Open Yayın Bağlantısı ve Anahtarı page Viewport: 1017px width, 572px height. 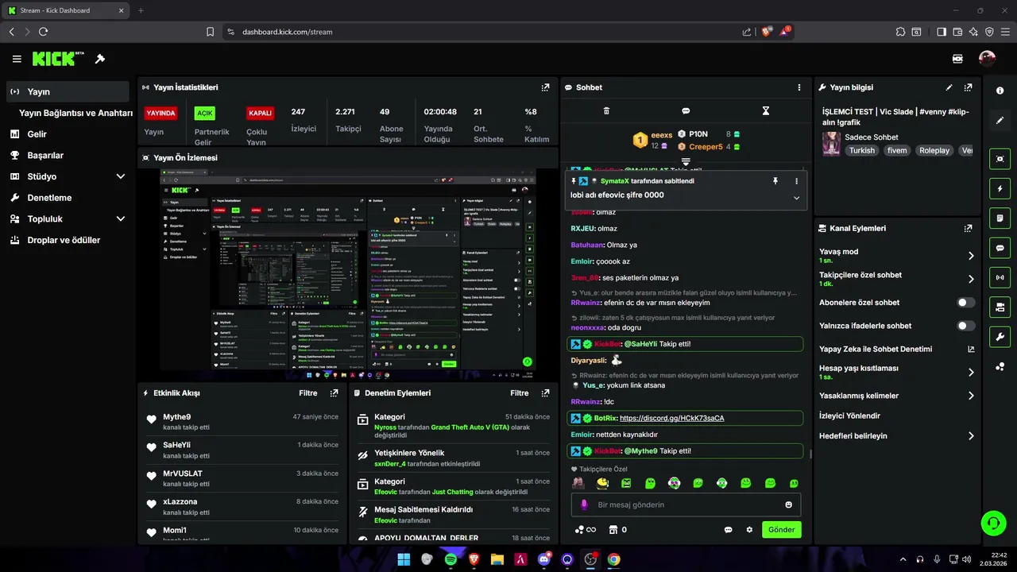click(75, 113)
